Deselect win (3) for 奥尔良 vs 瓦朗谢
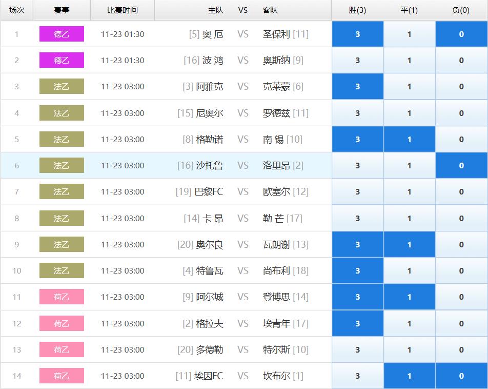Screen dimensions: 488x389 coord(358,244)
